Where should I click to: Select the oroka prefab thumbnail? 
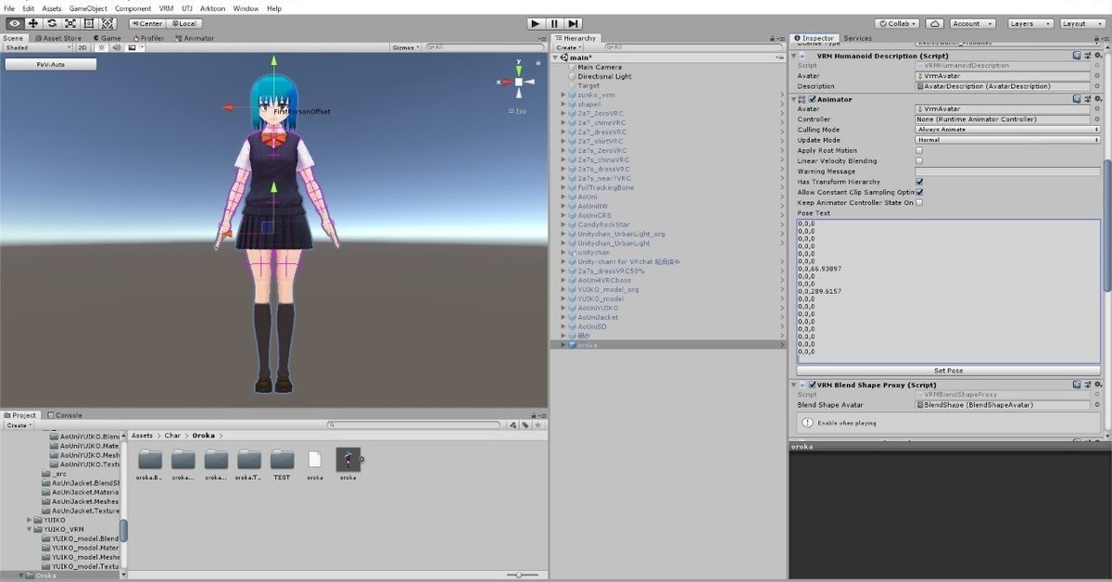347,458
